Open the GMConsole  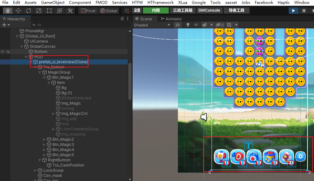(209, 10)
